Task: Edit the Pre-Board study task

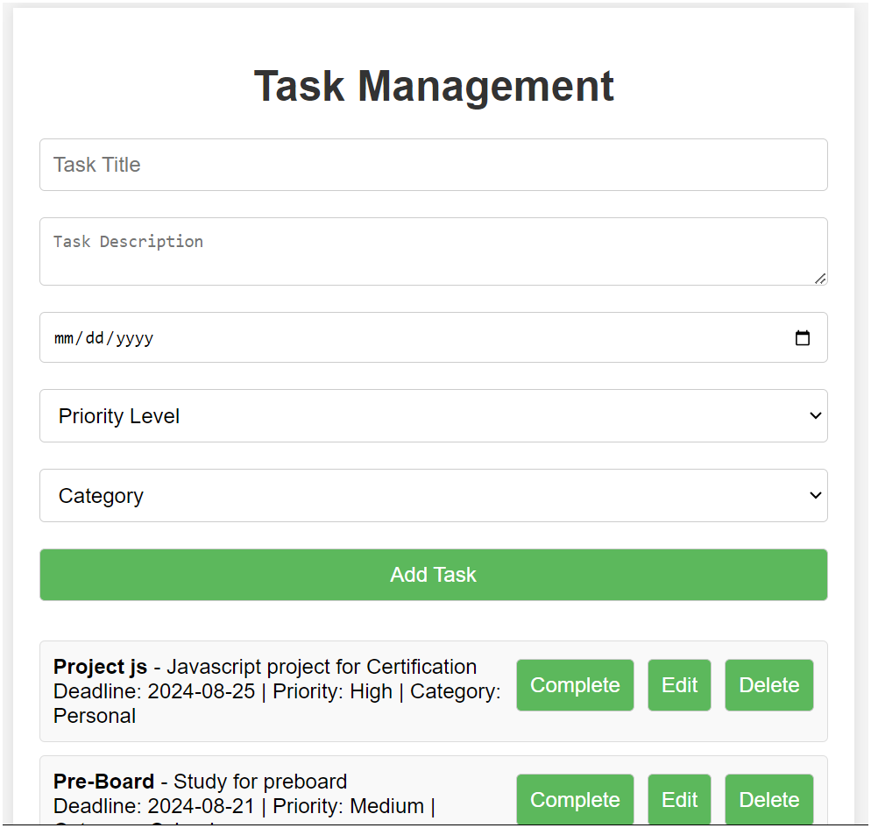Action: [679, 799]
